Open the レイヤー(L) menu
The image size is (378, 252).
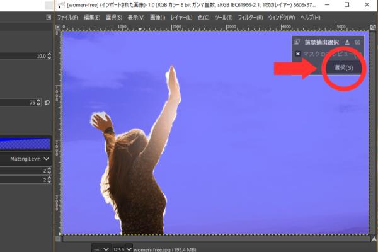pyautogui.click(x=181, y=18)
